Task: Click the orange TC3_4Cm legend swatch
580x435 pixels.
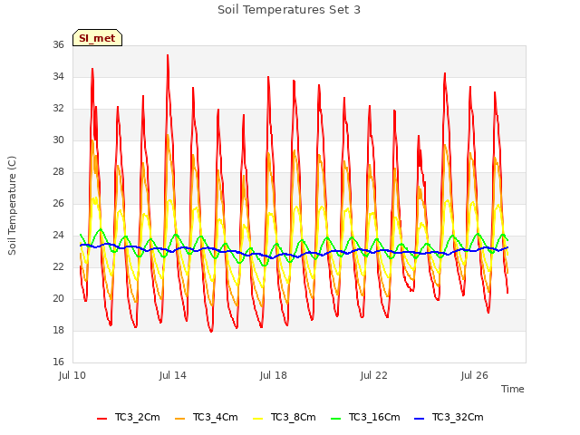Action: click(179, 419)
